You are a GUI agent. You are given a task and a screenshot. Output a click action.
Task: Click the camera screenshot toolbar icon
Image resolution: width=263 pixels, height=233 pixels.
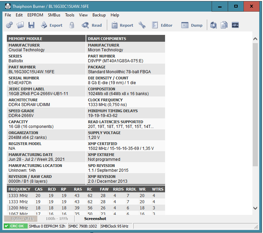(213, 25)
